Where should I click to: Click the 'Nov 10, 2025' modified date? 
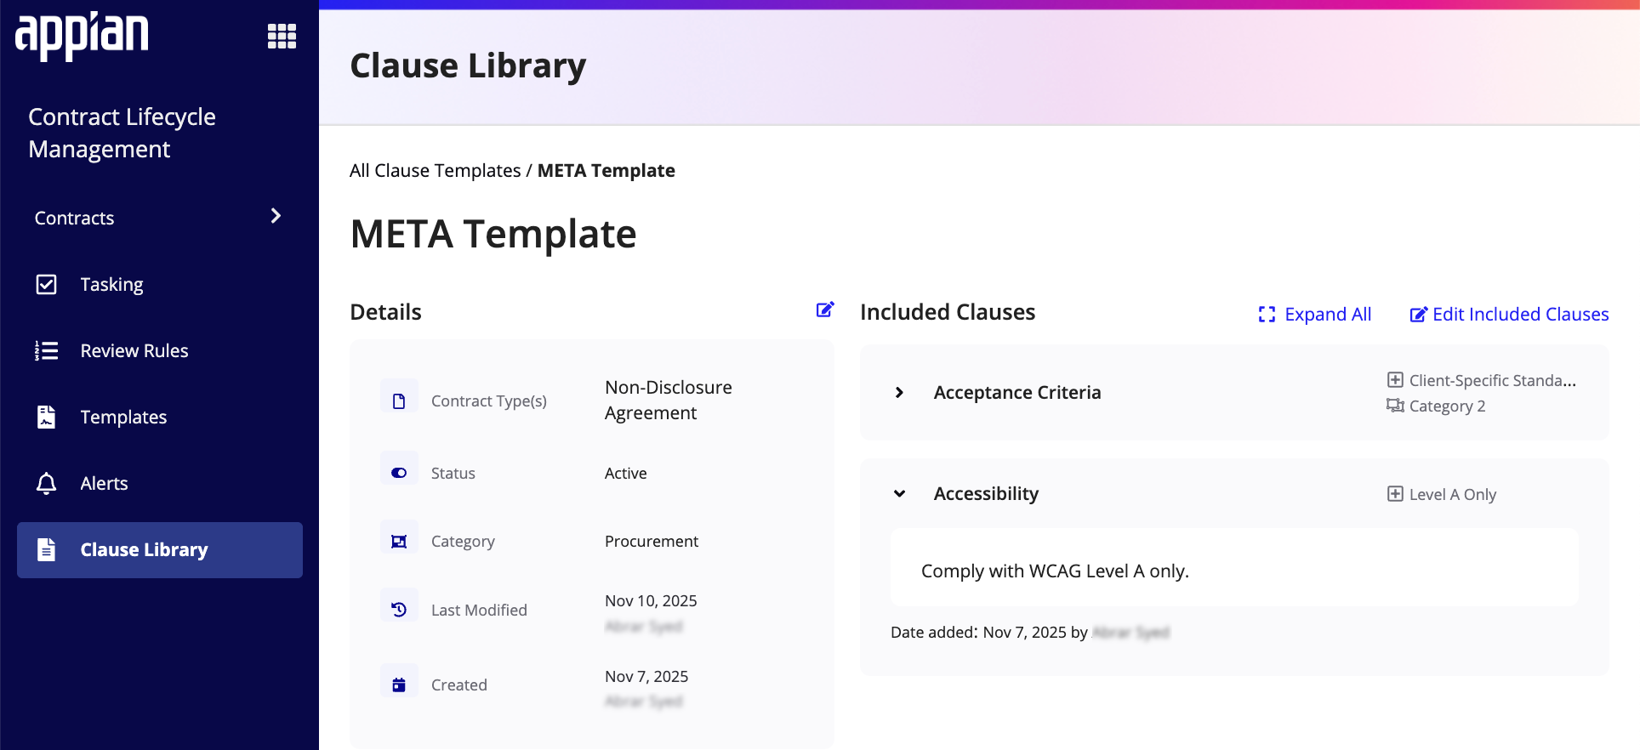tap(651, 600)
